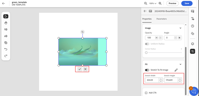Screen dimensions: 199x96
Task: Bring layer forward with layer-up icon
Action: tap(6, 30)
